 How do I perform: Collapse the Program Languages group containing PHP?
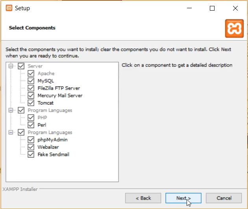(11, 110)
